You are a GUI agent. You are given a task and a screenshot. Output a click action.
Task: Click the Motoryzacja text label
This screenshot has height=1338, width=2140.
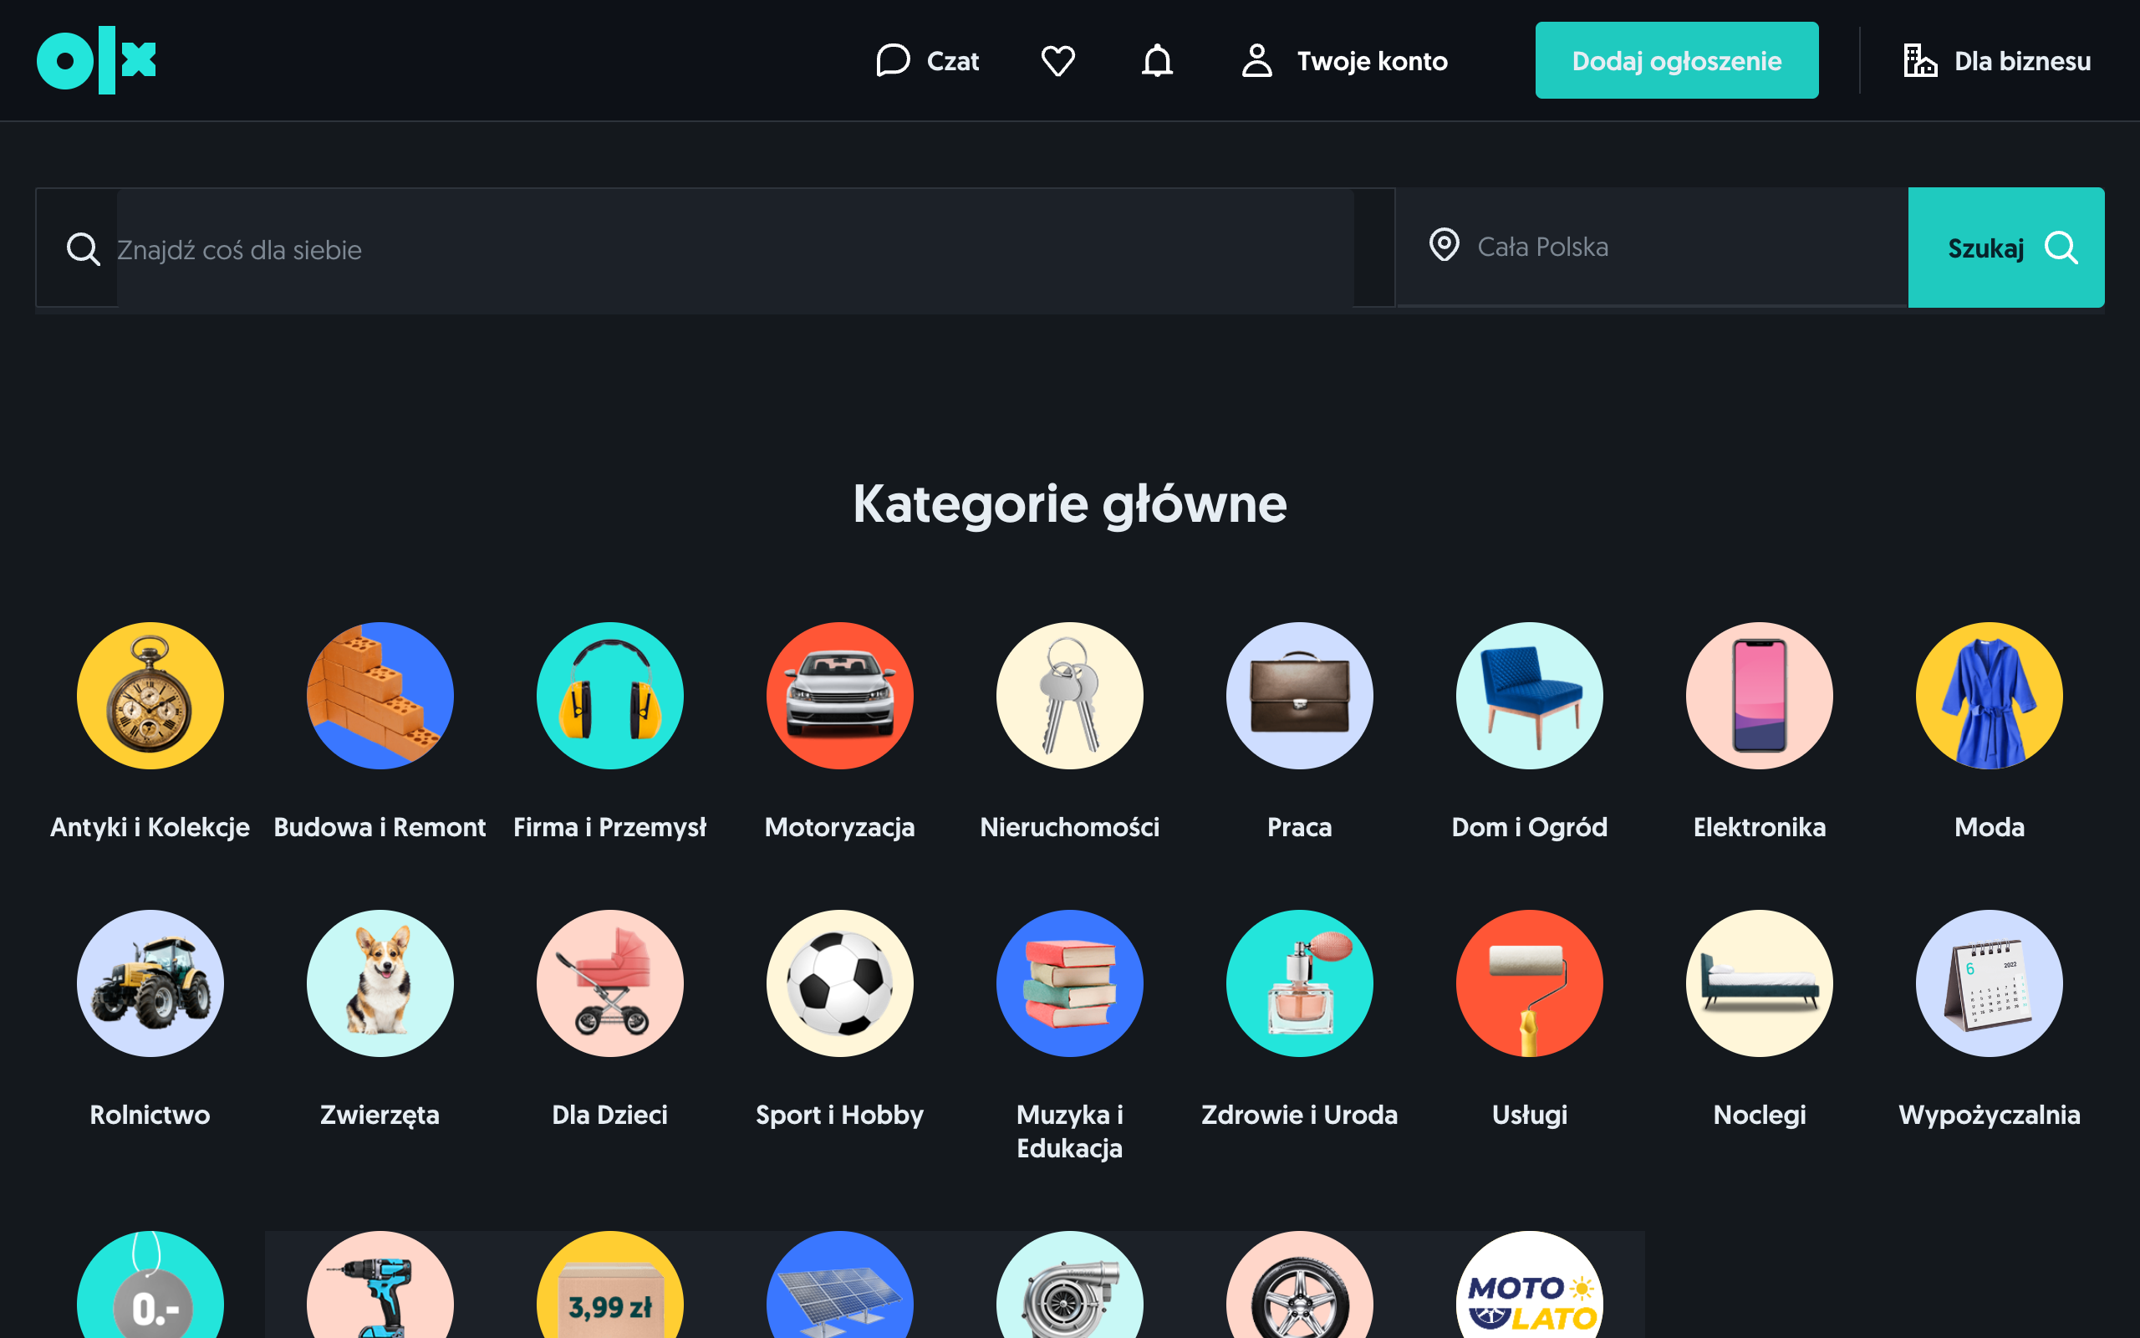pyautogui.click(x=840, y=828)
